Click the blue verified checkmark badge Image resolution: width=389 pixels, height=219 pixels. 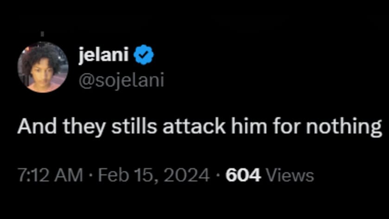click(144, 56)
